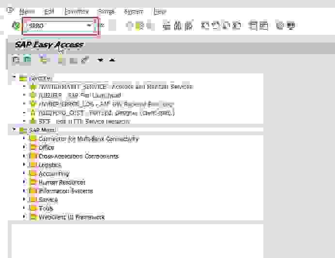Screen dimensions: 335x258
Task: Select /UI2/FLP SAP Fiori Launchpad favorite
Action: 80,95
